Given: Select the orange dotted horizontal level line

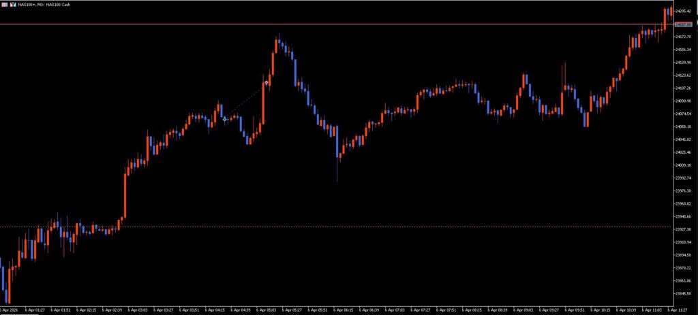Looking at the screenshot, I should click(x=341, y=227).
